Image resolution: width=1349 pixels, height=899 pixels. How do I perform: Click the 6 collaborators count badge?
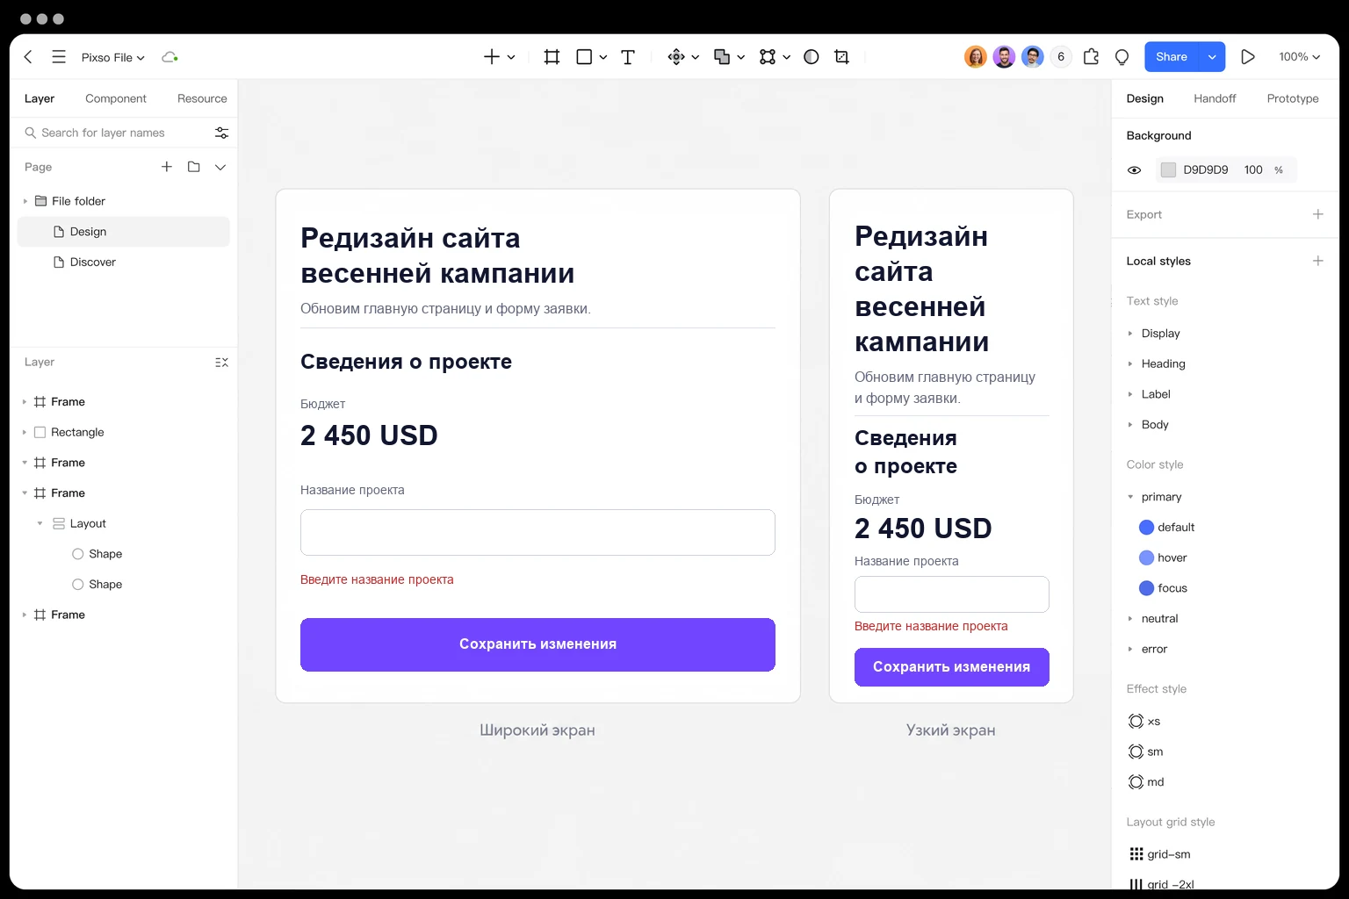[x=1061, y=57]
